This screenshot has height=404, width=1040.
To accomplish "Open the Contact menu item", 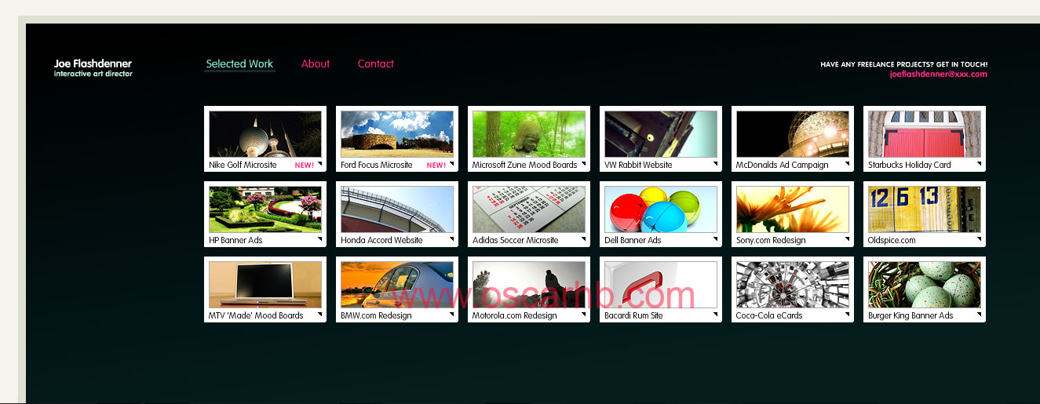I will pos(376,64).
